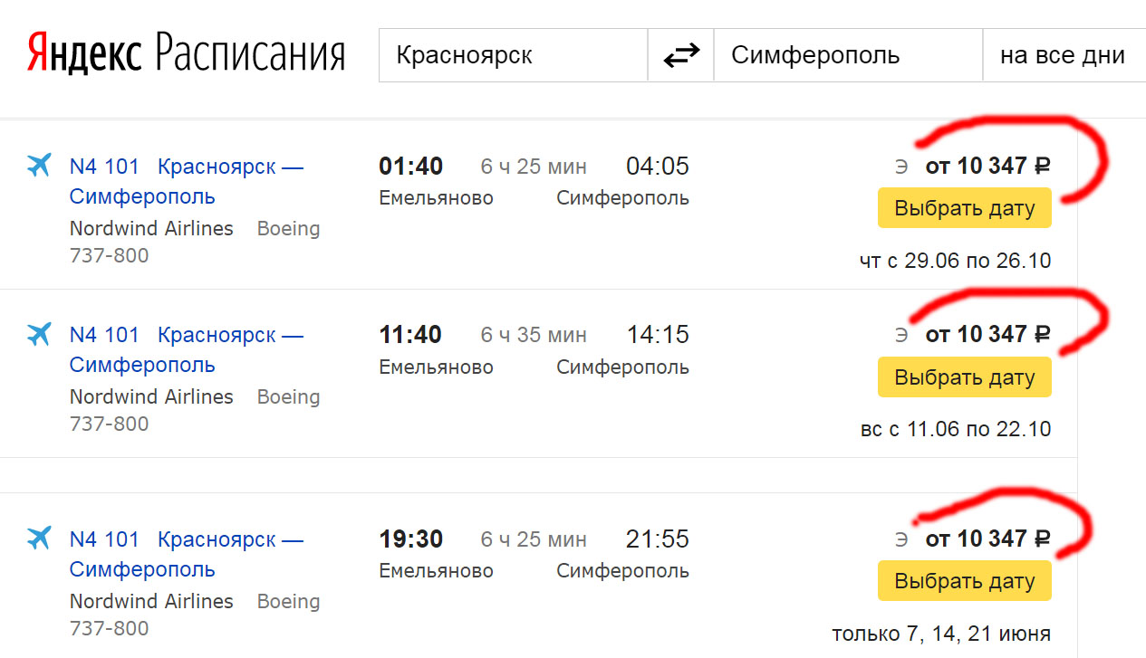Open the 'на все дни' date selector
The height and width of the screenshot is (658, 1146).
[x=1062, y=56]
